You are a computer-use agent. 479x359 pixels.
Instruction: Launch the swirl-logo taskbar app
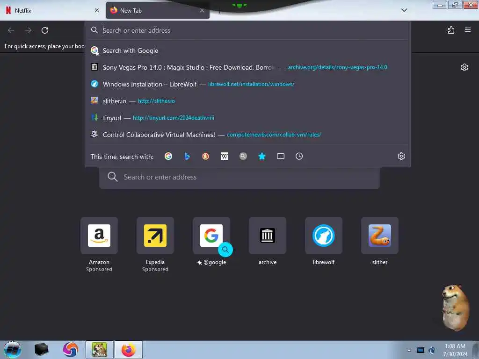71,350
